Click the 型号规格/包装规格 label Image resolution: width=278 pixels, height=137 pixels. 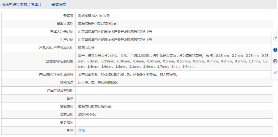59,61
